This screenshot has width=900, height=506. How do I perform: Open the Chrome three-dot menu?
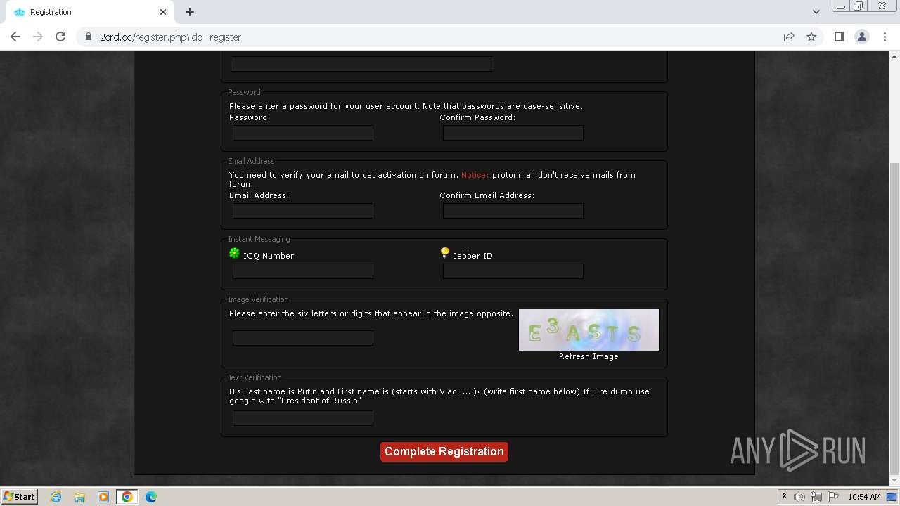tap(885, 37)
